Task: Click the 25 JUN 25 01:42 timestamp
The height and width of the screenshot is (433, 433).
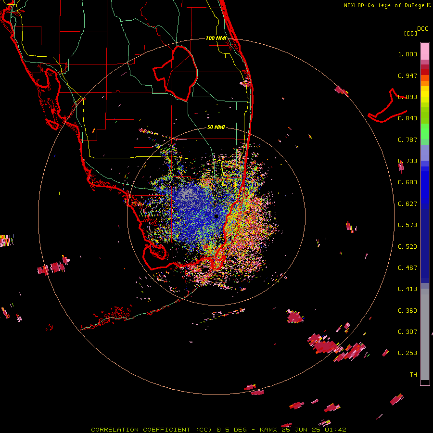Action: 314,430
